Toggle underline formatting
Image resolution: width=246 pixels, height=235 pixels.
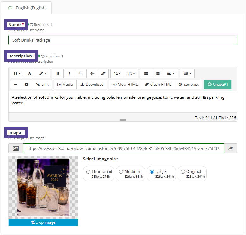(x=81, y=73)
